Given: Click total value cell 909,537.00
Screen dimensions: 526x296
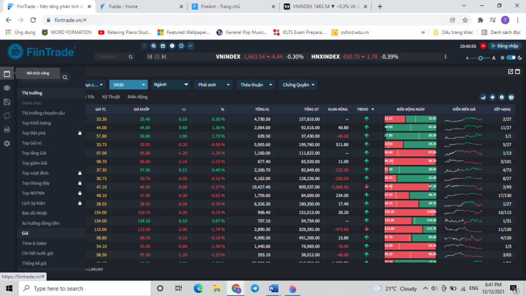Looking at the screenshot, I should tap(309, 187).
